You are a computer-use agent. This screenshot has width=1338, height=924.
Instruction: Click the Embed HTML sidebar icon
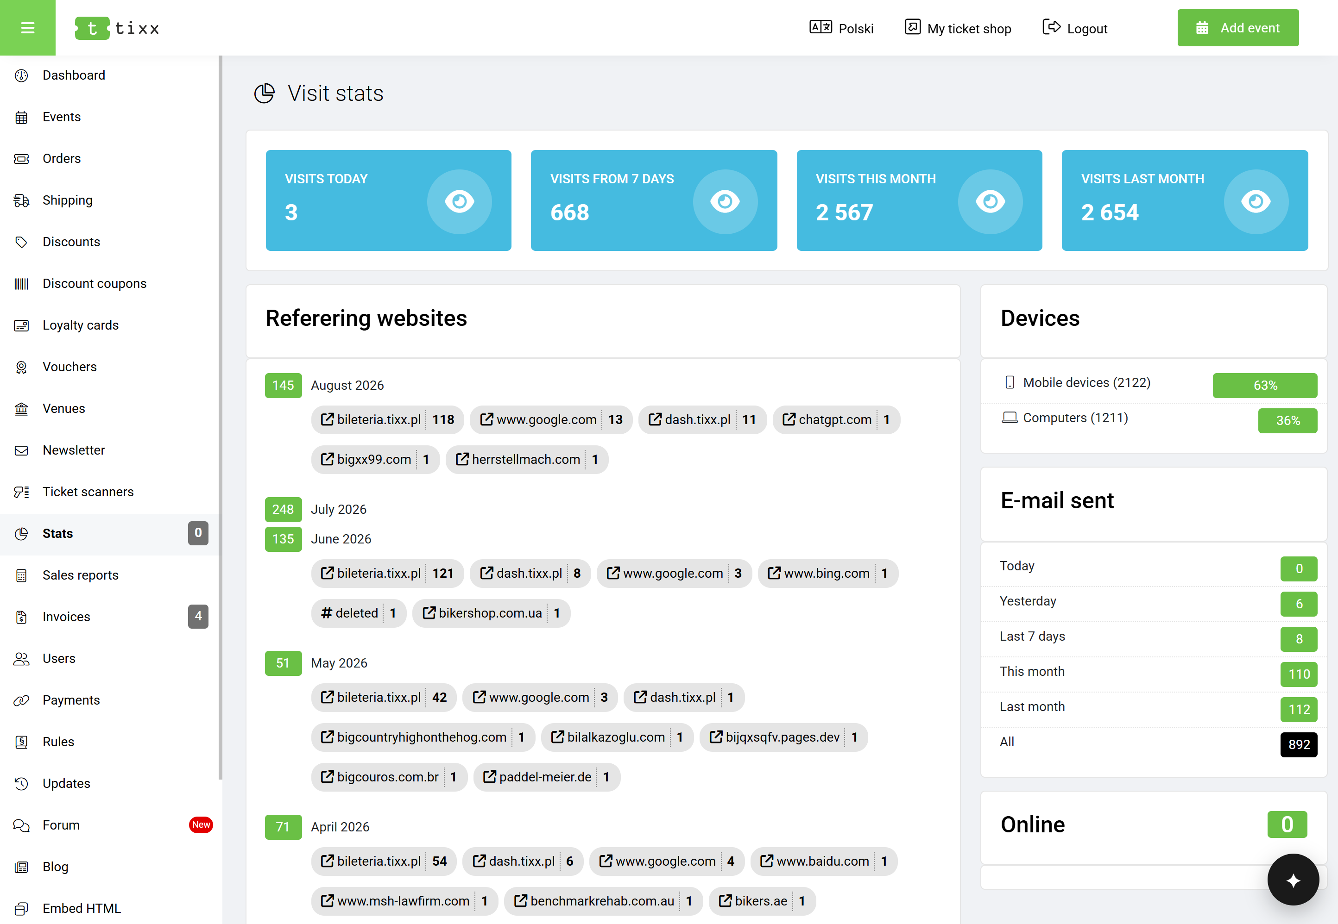[21, 909]
